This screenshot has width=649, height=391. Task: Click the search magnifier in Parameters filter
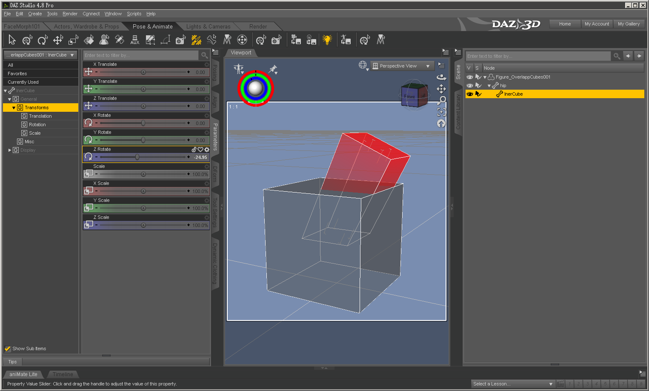pos(204,55)
